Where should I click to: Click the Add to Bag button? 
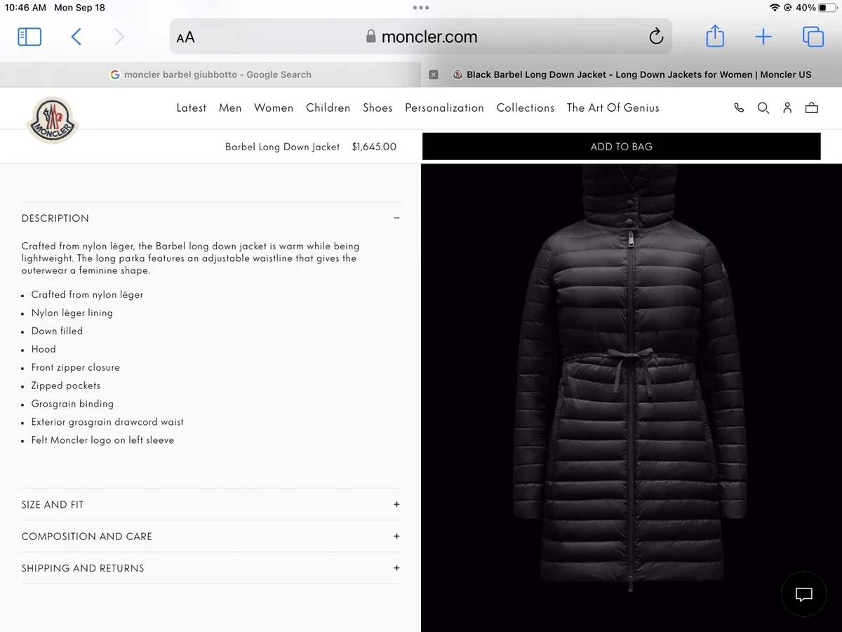(x=622, y=147)
